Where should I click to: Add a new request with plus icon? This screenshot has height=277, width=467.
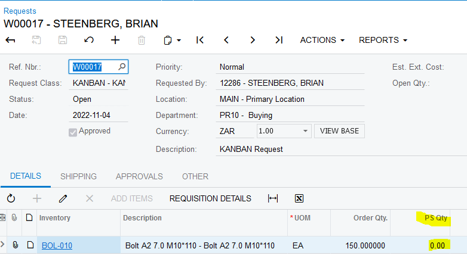coord(115,40)
